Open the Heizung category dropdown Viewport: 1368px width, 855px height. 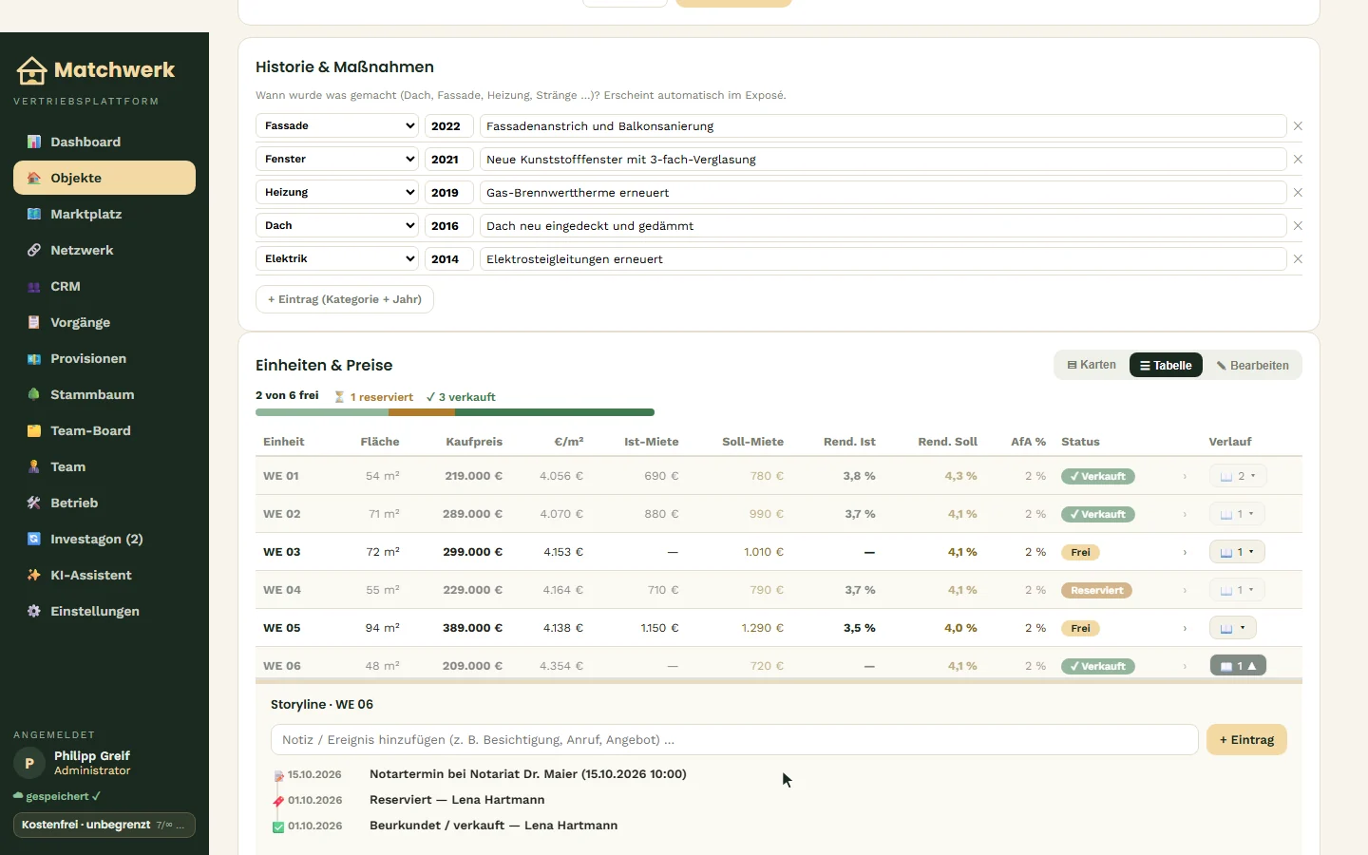point(337,192)
